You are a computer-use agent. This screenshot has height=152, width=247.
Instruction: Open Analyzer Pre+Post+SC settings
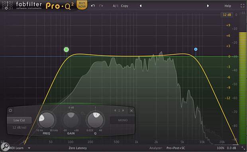pos(176,148)
